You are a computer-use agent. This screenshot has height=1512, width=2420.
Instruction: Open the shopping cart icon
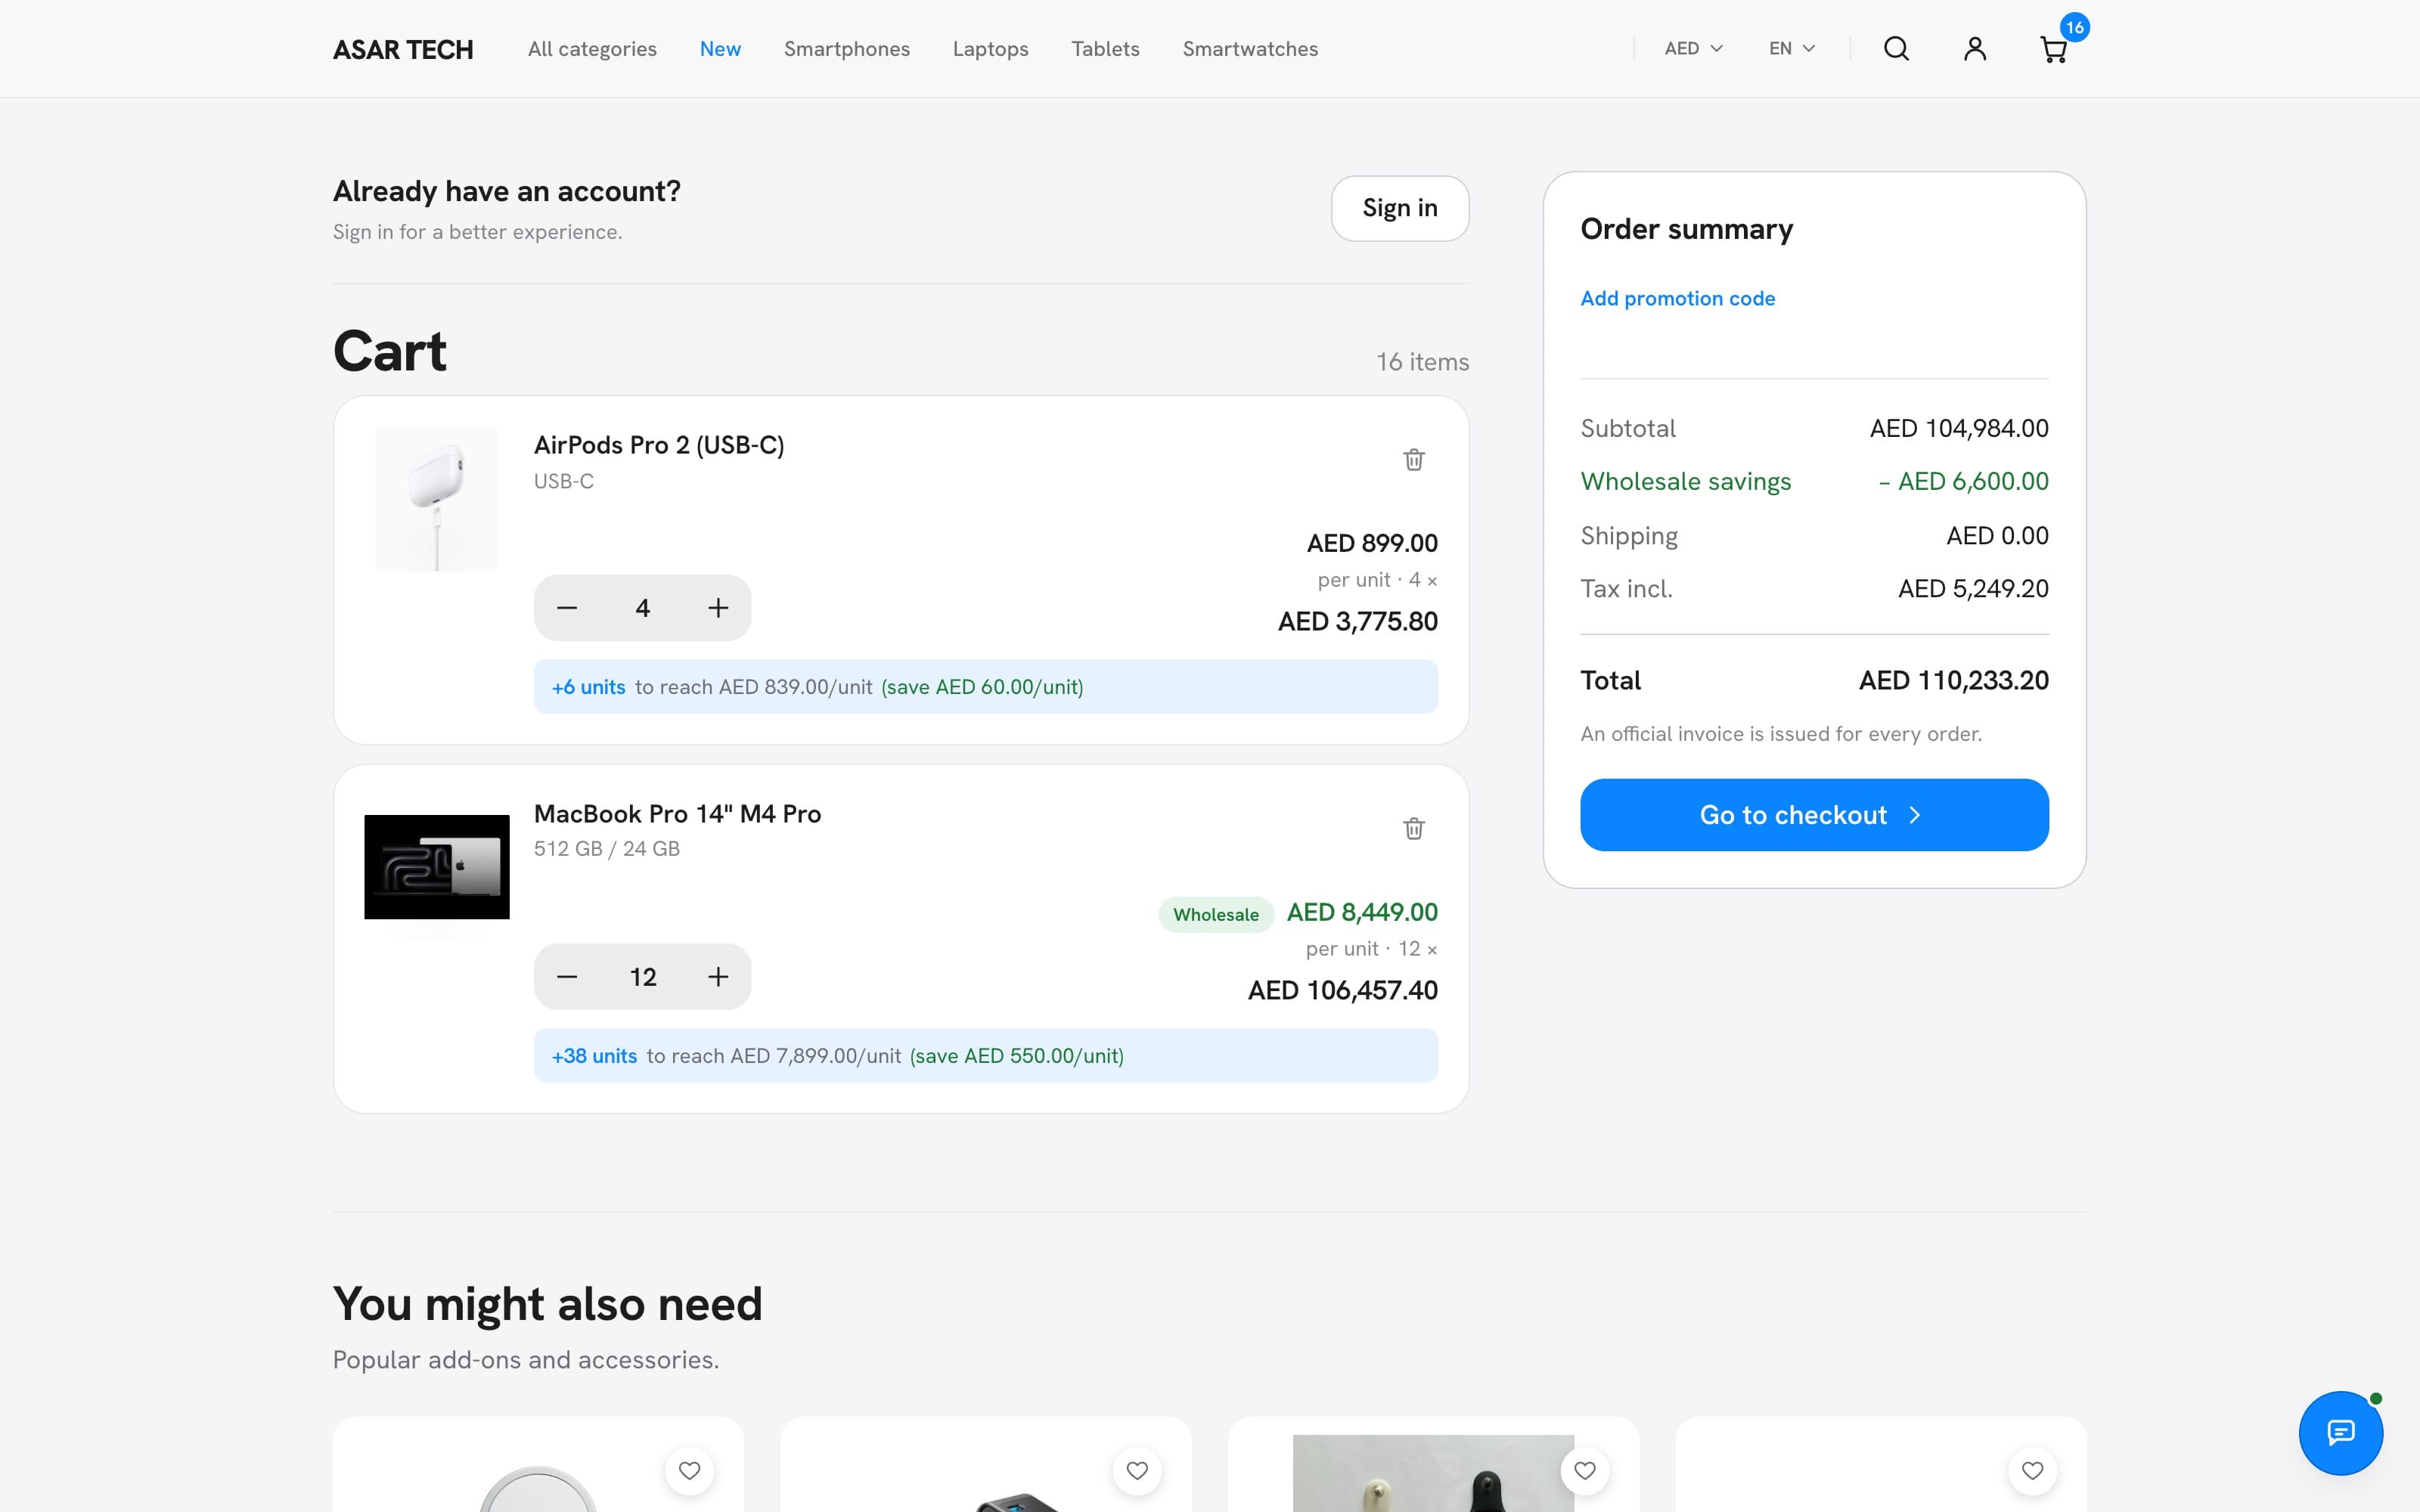coord(2053,49)
